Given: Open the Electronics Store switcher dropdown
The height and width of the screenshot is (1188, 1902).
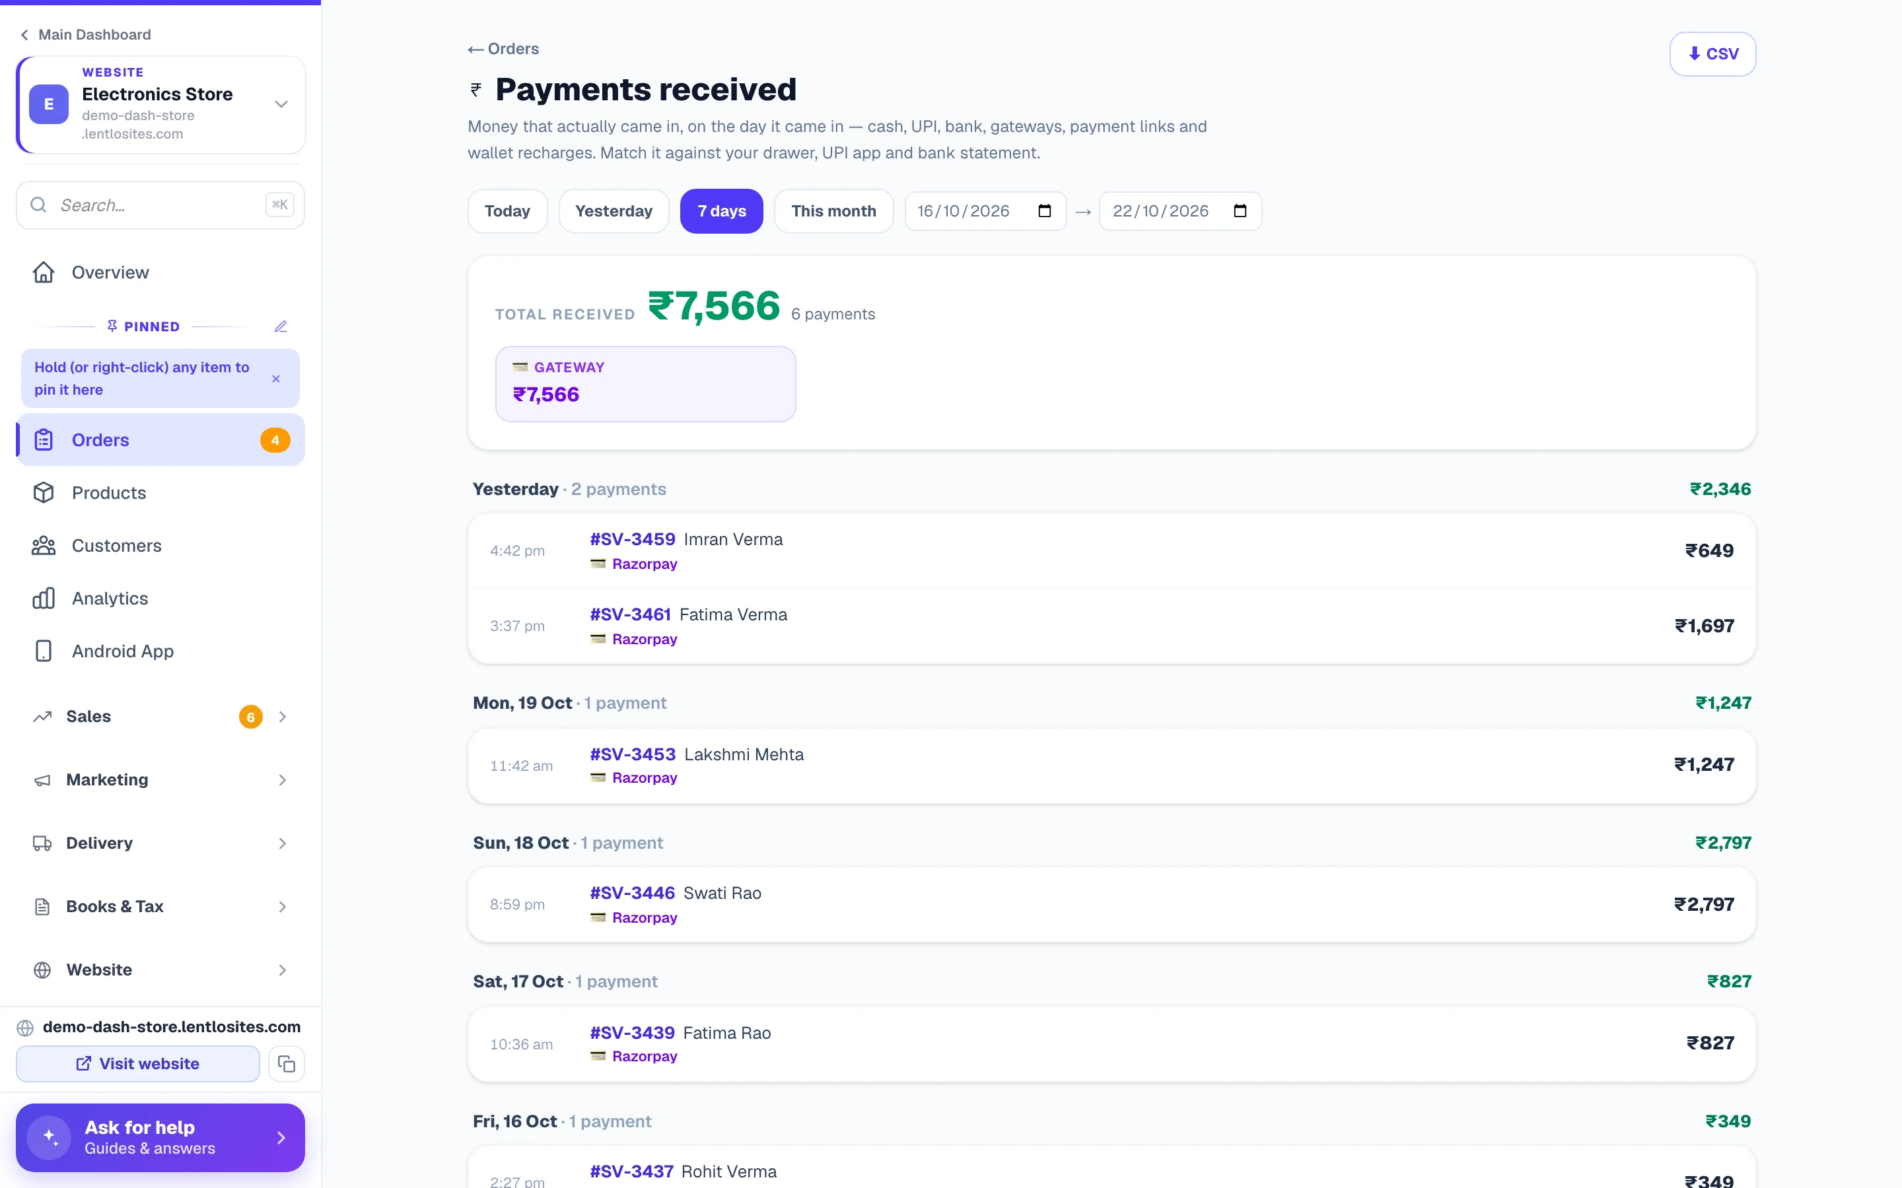Looking at the screenshot, I should (x=281, y=104).
